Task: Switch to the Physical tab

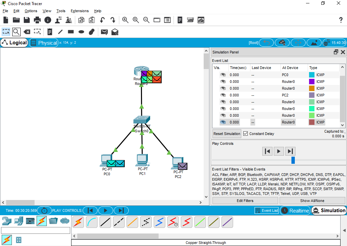Action: 44,43
